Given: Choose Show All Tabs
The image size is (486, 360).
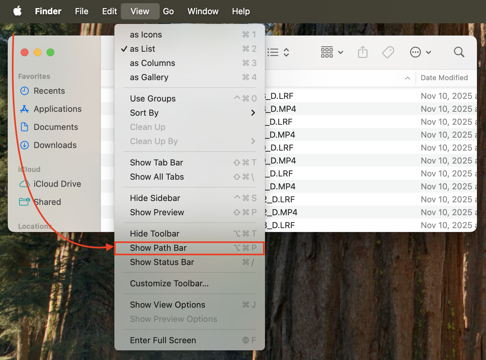Looking at the screenshot, I should [190, 177].
